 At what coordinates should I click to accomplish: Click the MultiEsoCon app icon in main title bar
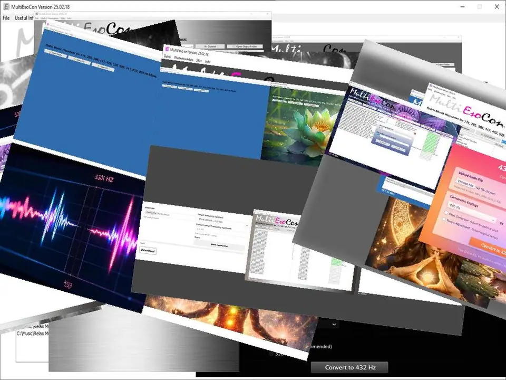tap(6, 7)
